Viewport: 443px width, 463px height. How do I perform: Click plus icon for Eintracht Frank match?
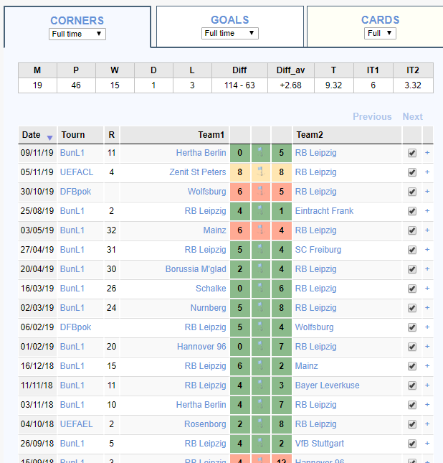click(427, 211)
